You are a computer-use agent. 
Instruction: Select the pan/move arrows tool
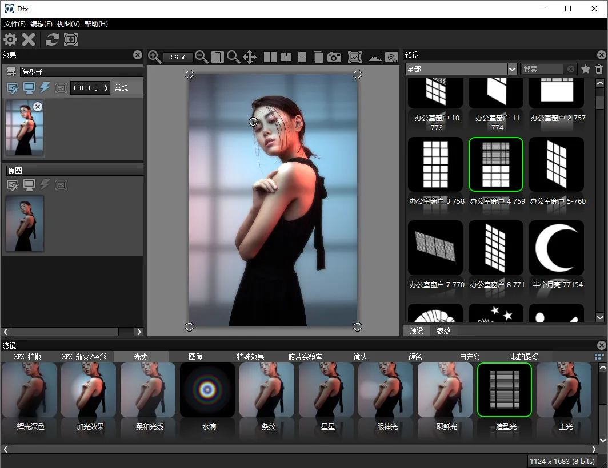[x=250, y=57]
